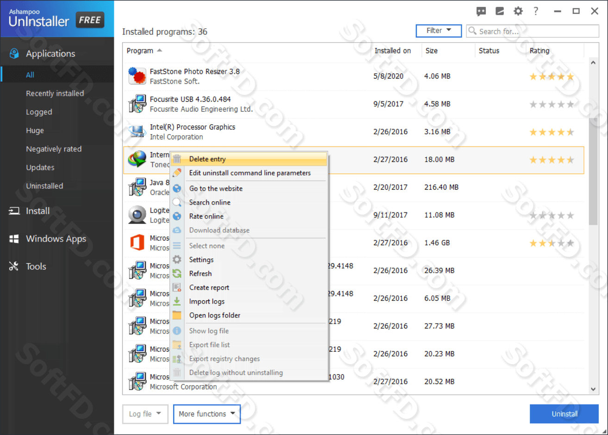The width and height of the screenshot is (608, 435).
Task: Click the green arrows icon beside Refresh
Action: (177, 273)
